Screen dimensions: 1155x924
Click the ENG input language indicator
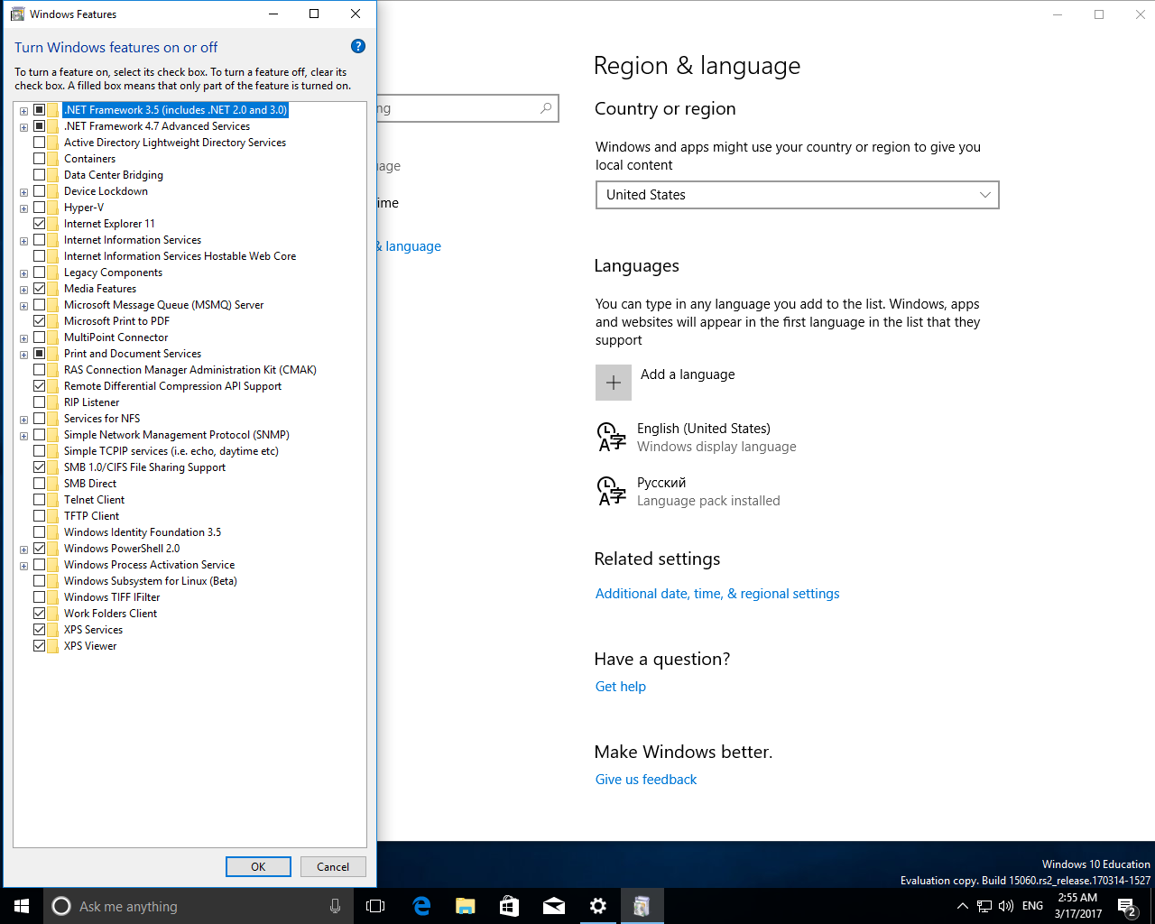[1033, 906]
